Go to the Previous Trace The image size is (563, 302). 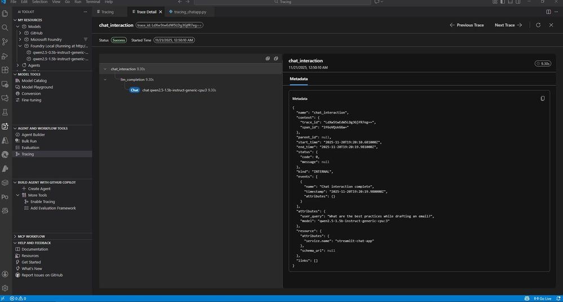click(467, 25)
